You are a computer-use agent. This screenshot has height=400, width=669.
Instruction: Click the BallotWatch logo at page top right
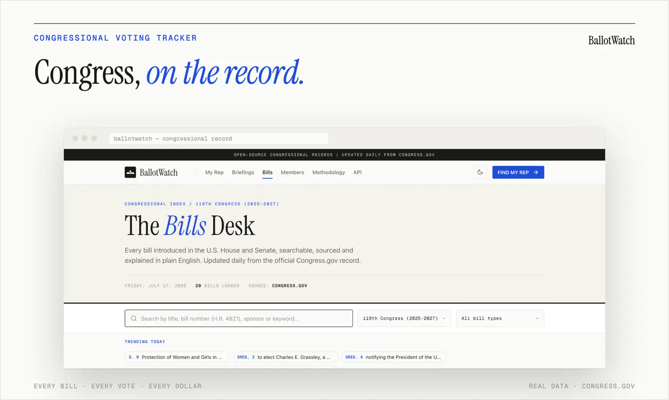pos(612,40)
